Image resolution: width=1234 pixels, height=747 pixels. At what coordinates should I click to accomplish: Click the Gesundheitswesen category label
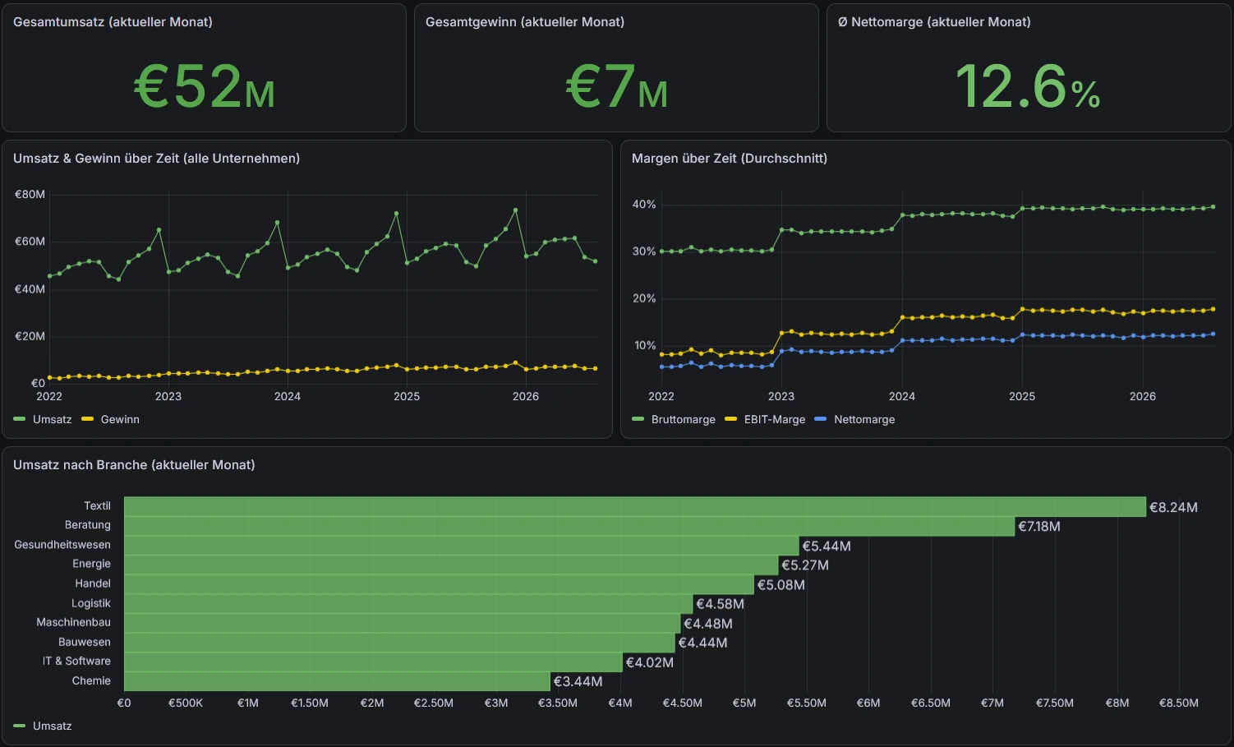tap(62, 545)
